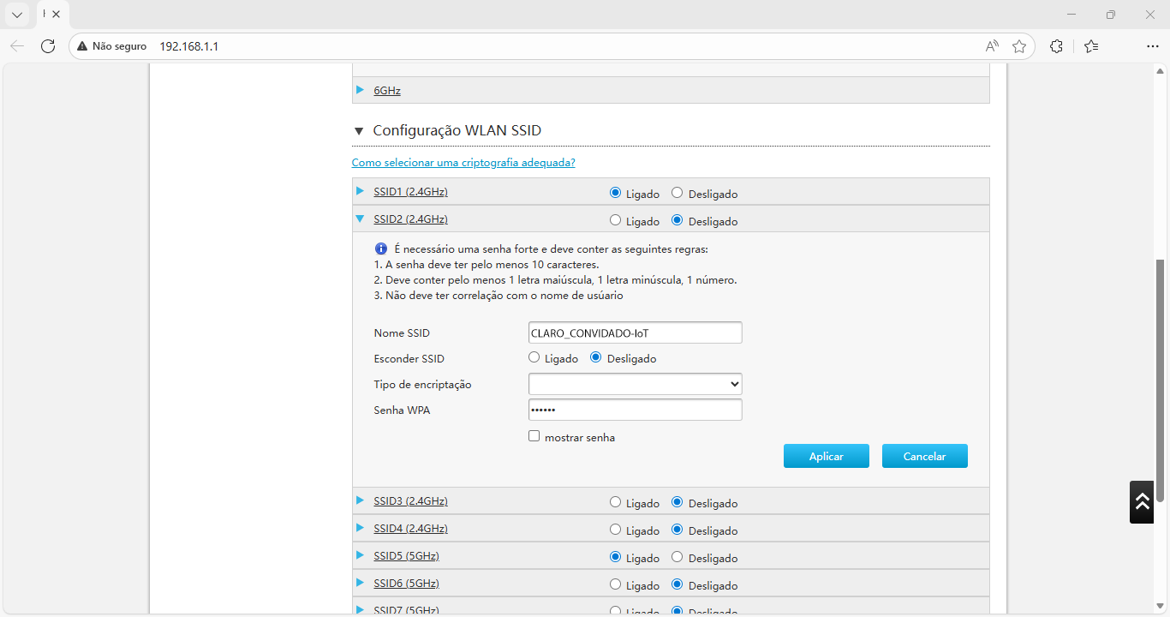Viewport: 1170px width, 617px height.
Task: Open browser extensions puzzle icon
Action: 1056,46
